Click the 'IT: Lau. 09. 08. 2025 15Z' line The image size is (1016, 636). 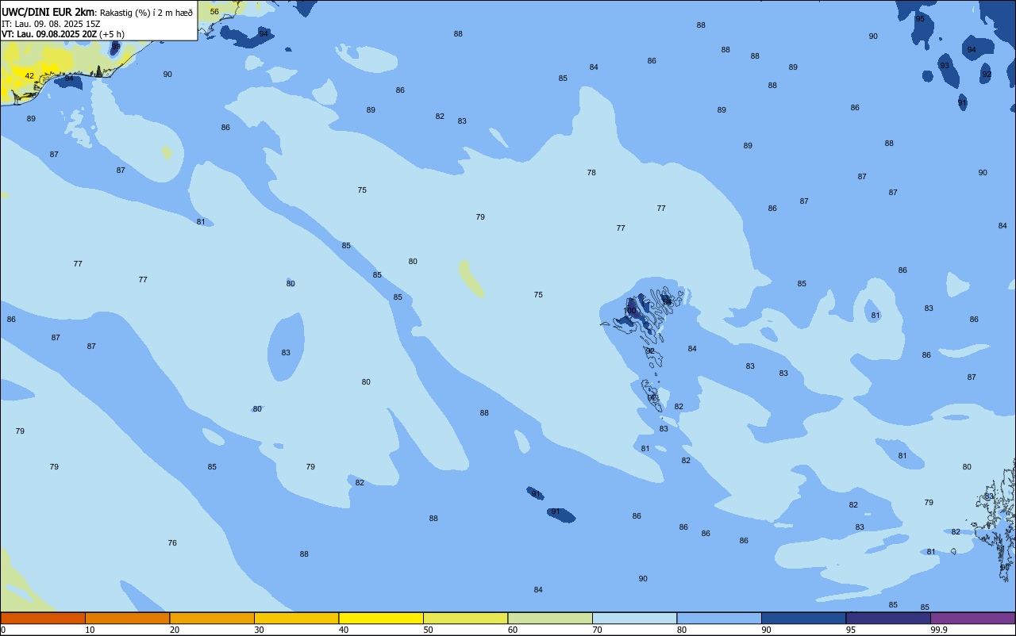(x=51, y=24)
